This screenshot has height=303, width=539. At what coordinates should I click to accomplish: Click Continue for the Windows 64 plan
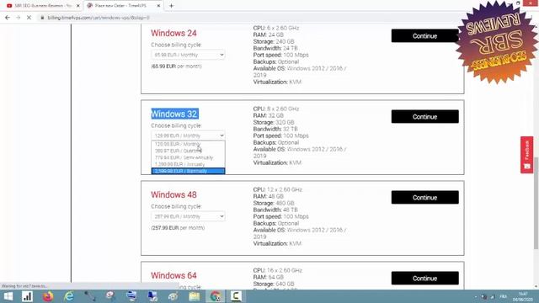click(x=424, y=278)
